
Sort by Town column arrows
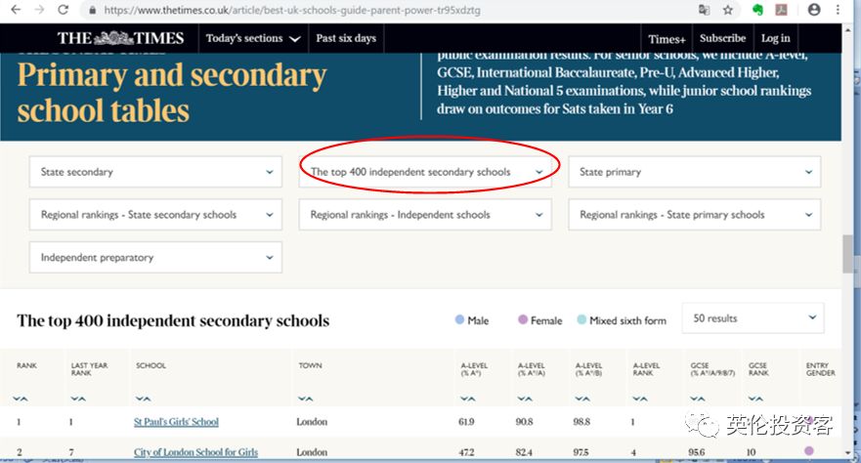[305, 399]
